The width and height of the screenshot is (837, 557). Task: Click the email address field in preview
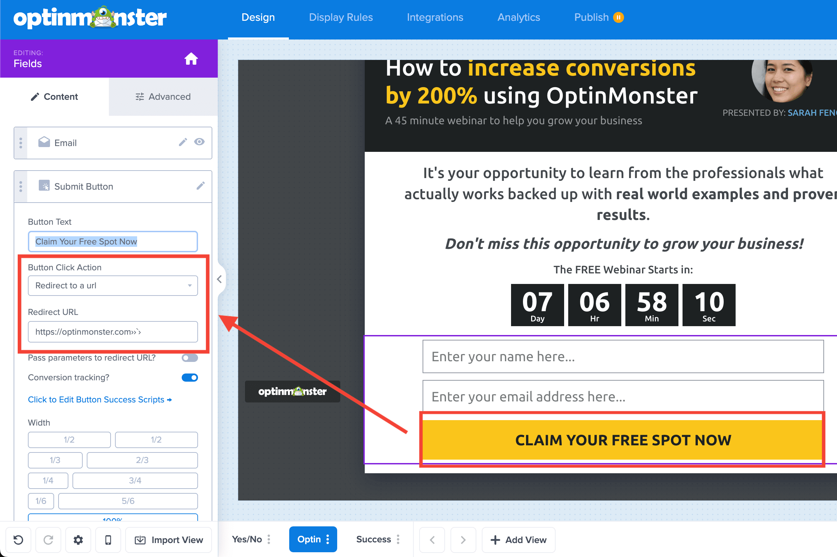click(623, 396)
